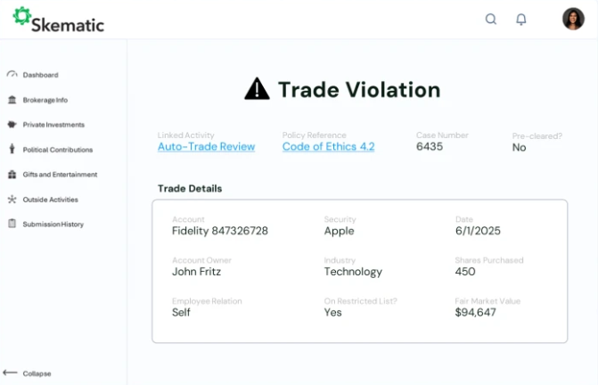
Task: Open Political Contributions menu item
Action: tap(57, 150)
